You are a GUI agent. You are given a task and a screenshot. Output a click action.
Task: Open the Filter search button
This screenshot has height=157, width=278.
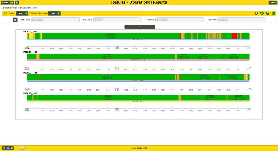click(272, 2)
